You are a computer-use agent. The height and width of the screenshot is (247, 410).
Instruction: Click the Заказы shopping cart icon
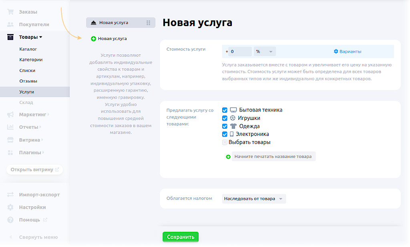click(11, 12)
